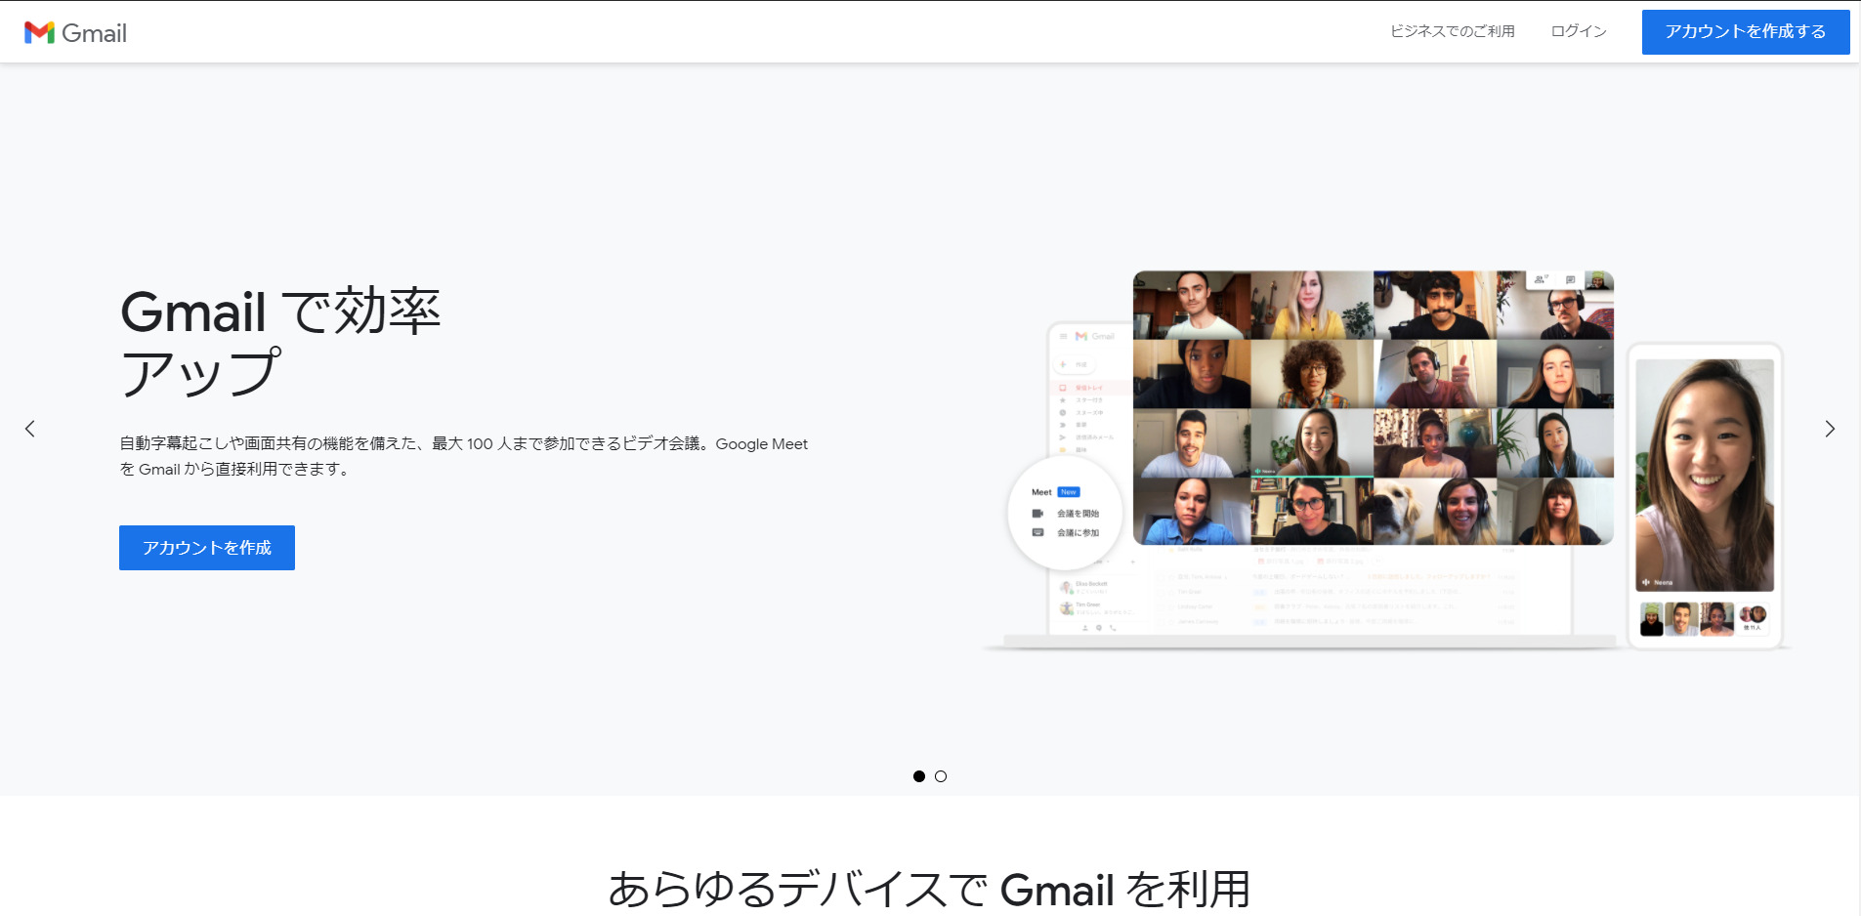Viewport: 1861px width, 916px height.
Task: Click the Google Meet video grid image
Action: pos(1373,407)
